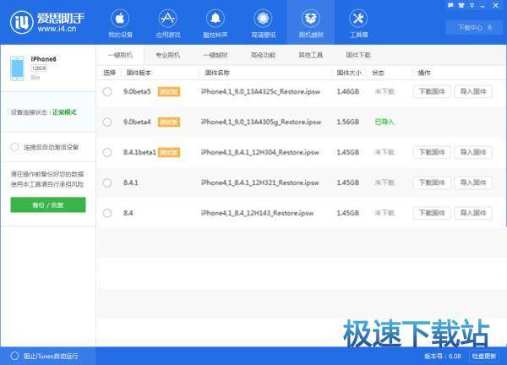Switch to the 高级功能 tab

pos(263,55)
